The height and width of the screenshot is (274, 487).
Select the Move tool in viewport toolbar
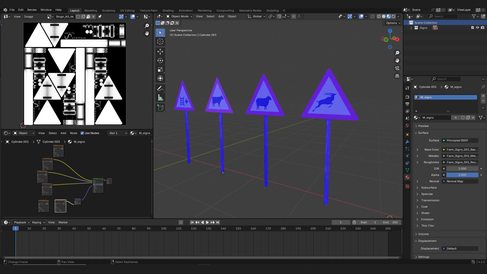coord(160,52)
